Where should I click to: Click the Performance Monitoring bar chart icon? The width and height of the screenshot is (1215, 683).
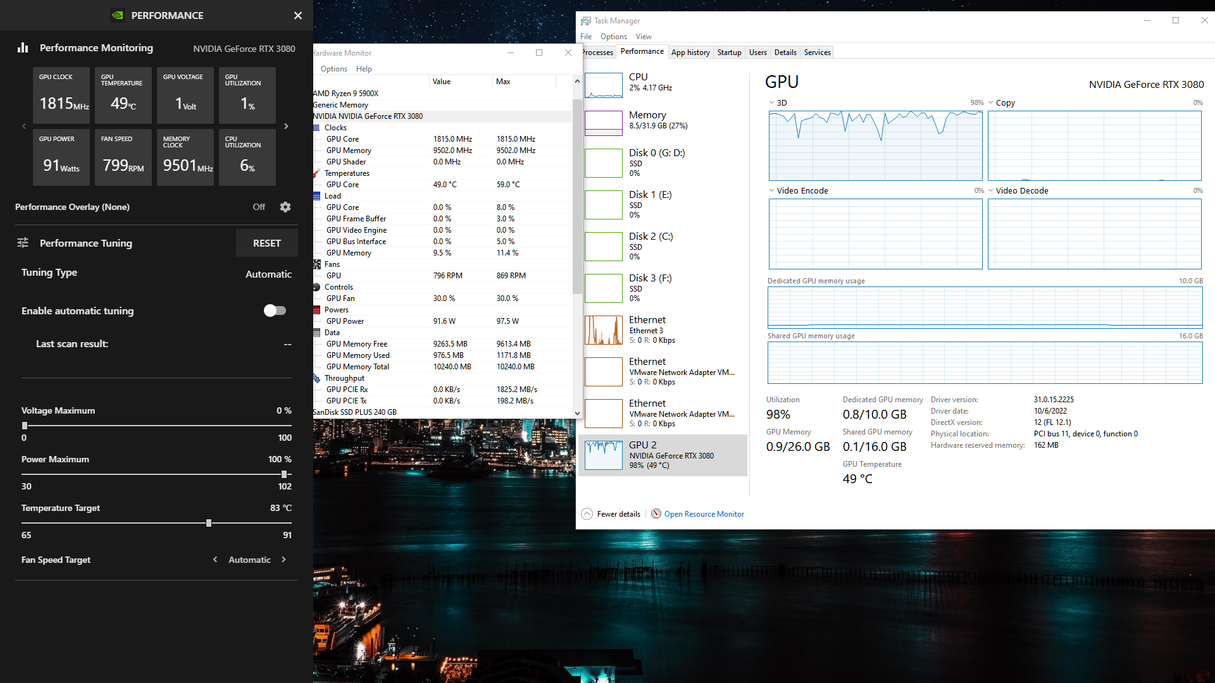(23, 47)
